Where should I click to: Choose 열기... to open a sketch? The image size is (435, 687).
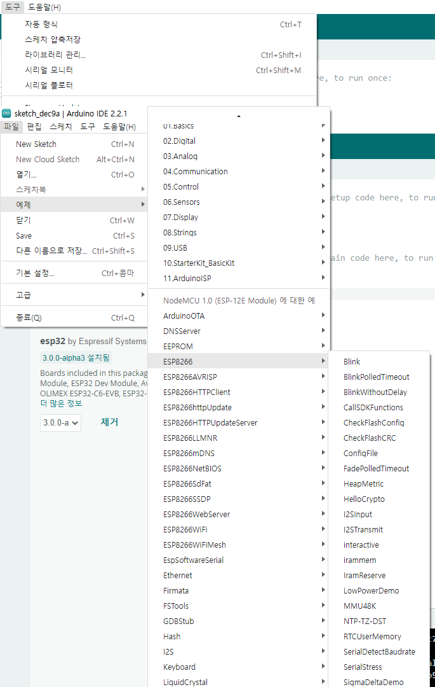(x=74, y=174)
